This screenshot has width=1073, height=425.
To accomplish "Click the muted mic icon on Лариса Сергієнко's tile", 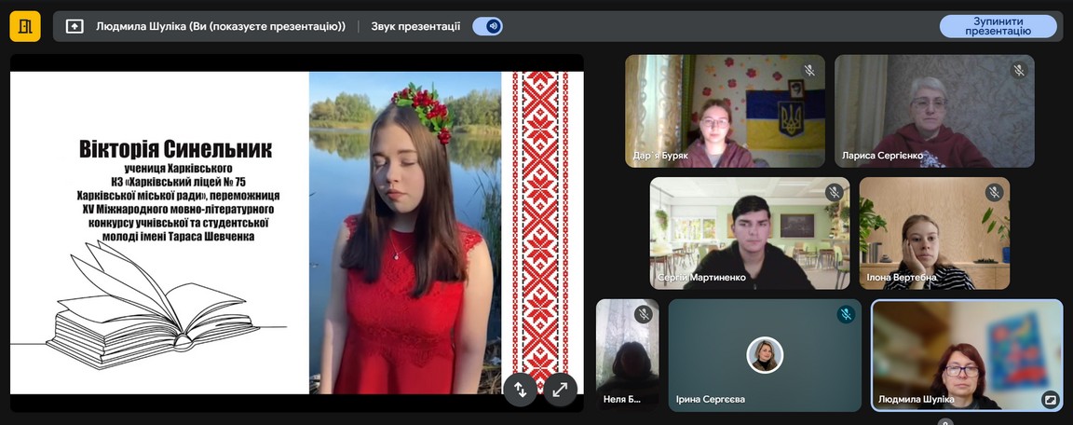I will pyautogui.click(x=1019, y=70).
